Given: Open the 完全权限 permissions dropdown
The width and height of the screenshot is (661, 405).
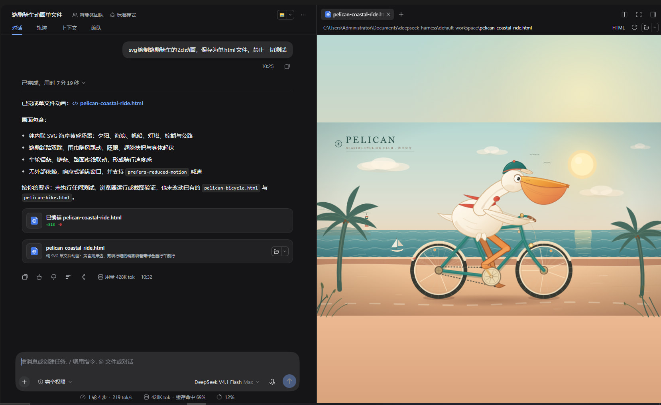Looking at the screenshot, I should (55, 382).
